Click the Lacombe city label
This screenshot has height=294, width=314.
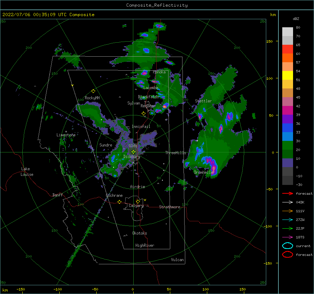(151, 88)
